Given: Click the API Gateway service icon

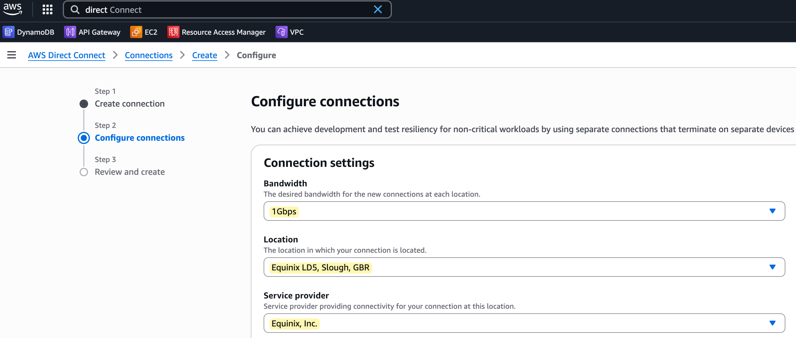Looking at the screenshot, I should click(70, 32).
